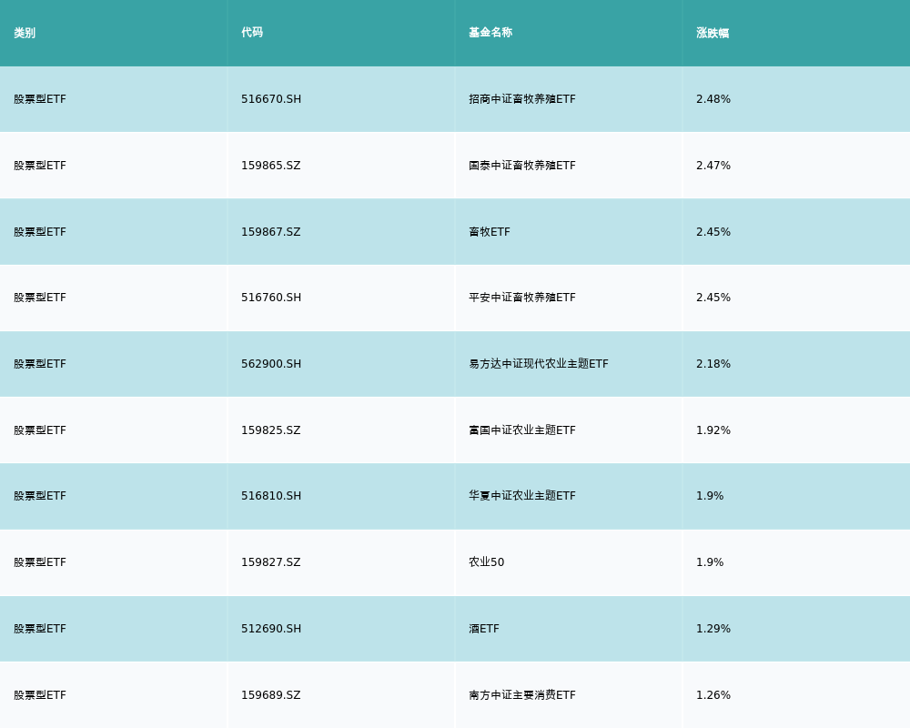Click the 代码 column header
This screenshot has height=728, width=910.
252,33
